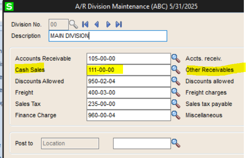Click the Accts. receiv. description text
Image resolution: width=246 pixels, height=158 pixels.
(x=204, y=59)
